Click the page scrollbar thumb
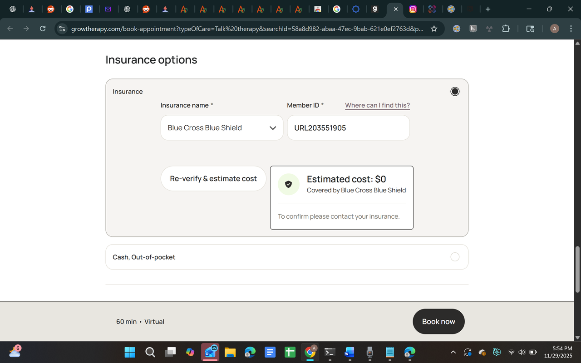 click(577, 270)
